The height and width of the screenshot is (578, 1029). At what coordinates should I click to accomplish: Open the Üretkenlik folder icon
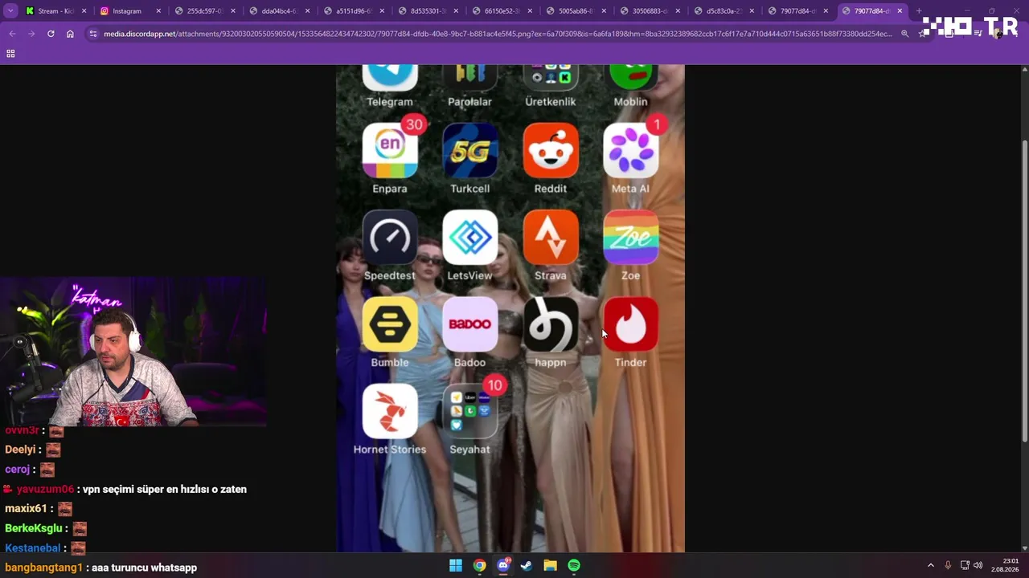click(551, 78)
